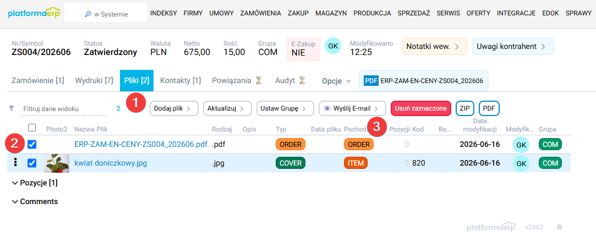Open Notatki wew. panel
The image size is (596, 236).
click(x=434, y=46)
